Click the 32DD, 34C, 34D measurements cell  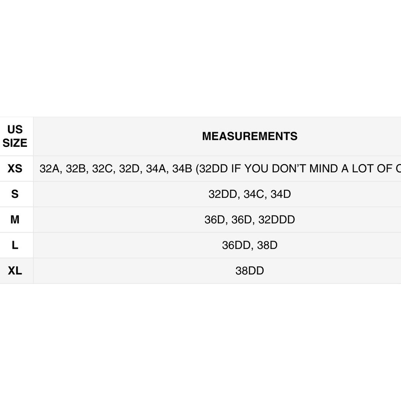pyautogui.click(x=249, y=194)
